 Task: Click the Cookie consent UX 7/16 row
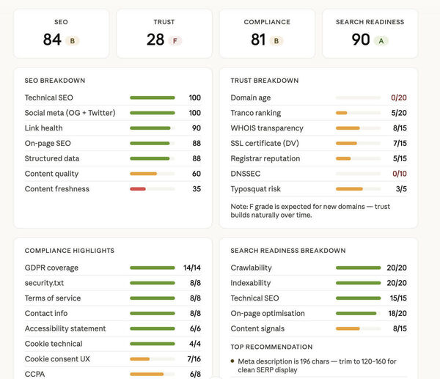pyautogui.click(x=113, y=358)
